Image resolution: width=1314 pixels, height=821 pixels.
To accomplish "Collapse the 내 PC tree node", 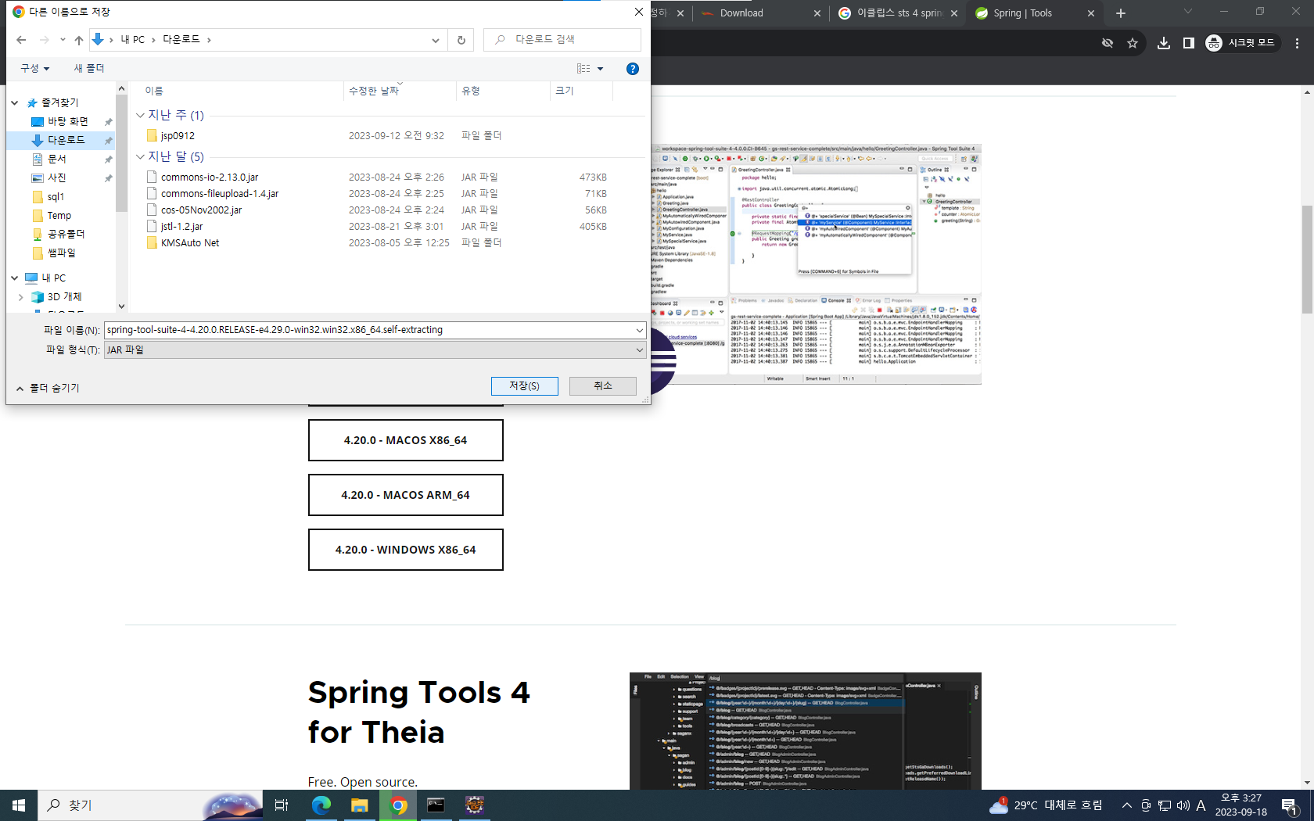I will pyautogui.click(x=15, y=278).
